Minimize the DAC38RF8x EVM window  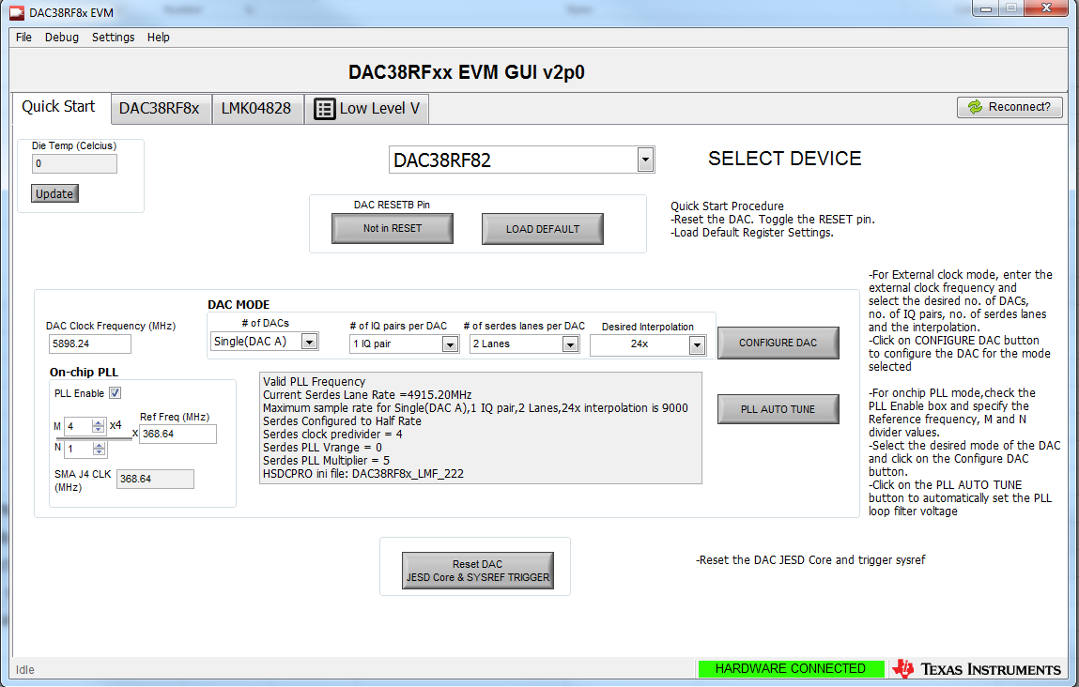click(x=985, y=8)
